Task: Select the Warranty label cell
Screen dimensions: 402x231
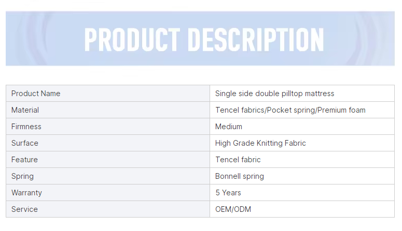Action: pos(108,193)
